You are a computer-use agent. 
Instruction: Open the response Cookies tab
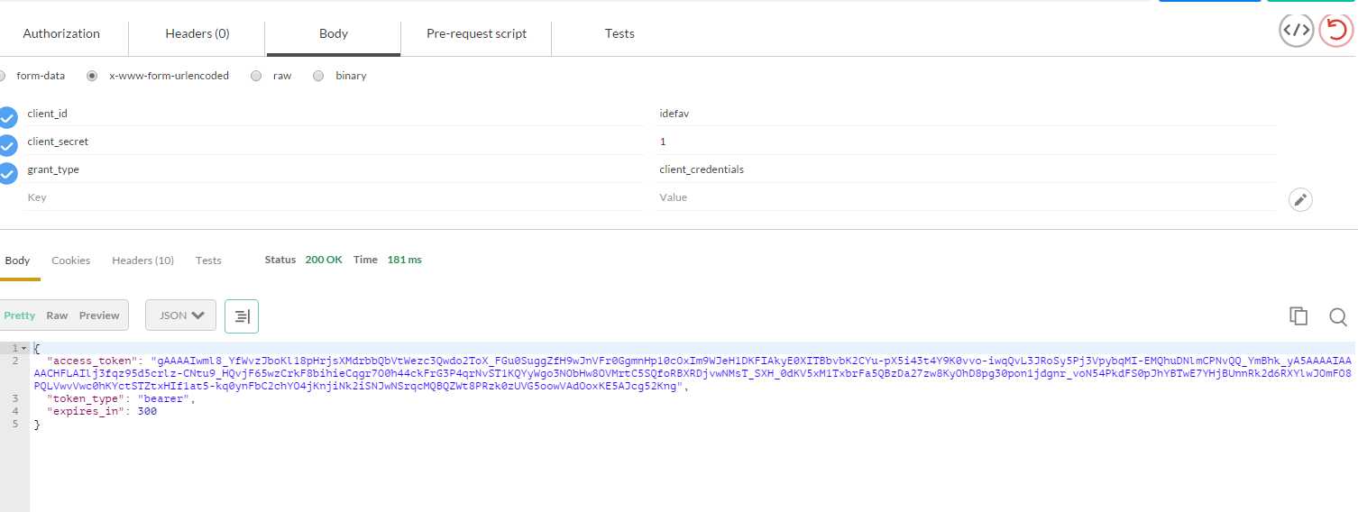pos(71,261)
